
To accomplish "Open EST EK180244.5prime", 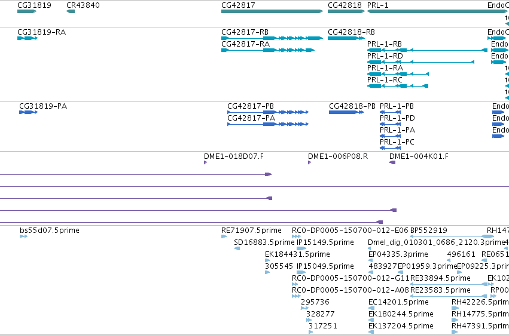I will tap(401, 314).
